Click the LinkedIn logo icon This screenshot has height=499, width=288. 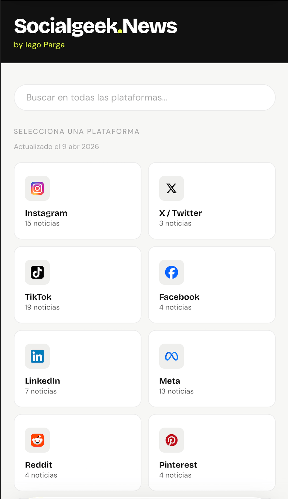37,356
